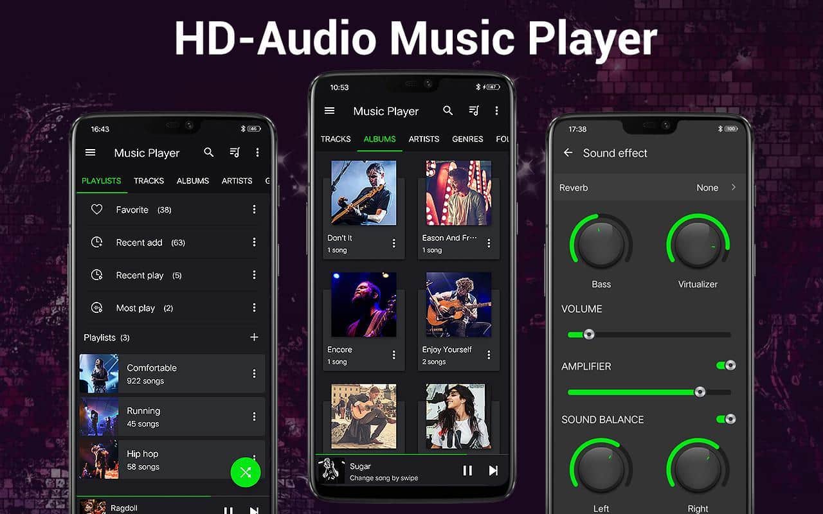
Task: Tap the green shuffle floating button
Action: click(x=245, y=473)
